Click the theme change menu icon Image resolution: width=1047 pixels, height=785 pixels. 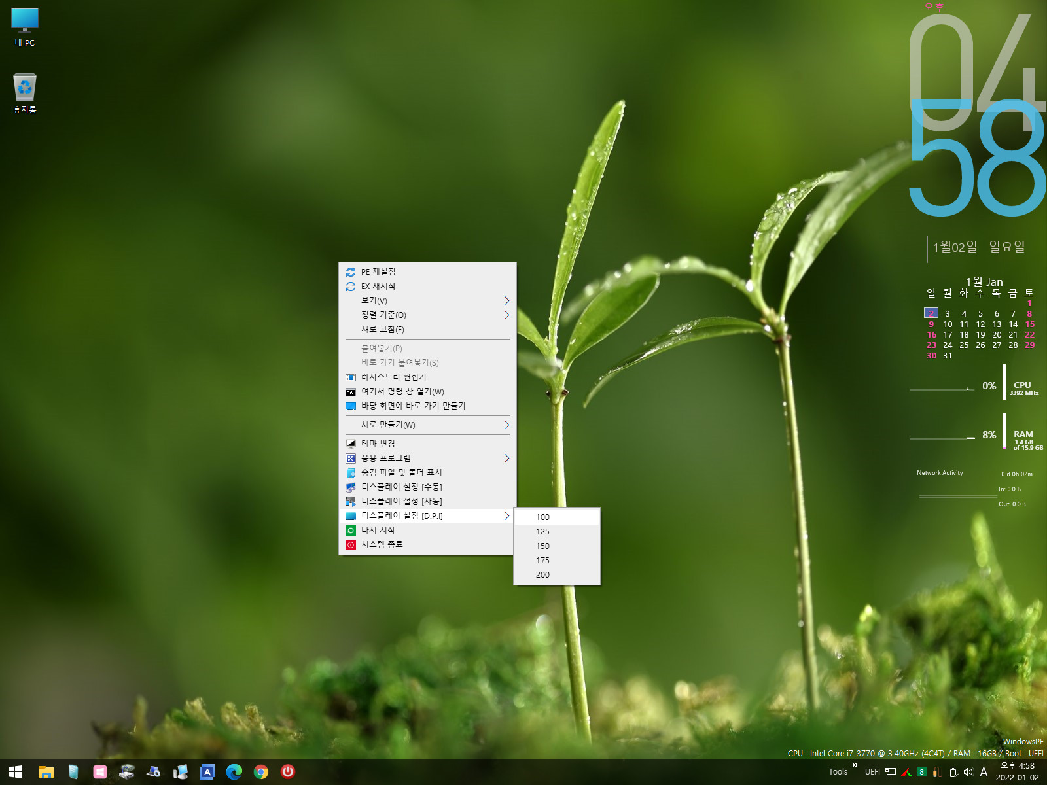[x=351, y=444]
